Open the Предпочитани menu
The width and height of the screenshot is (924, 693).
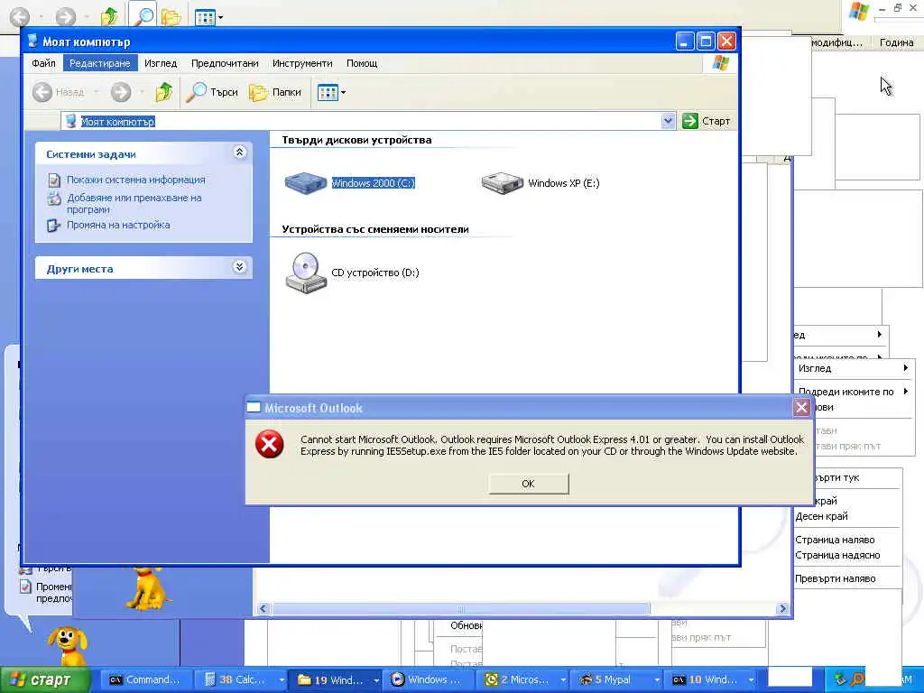click(x=225, y=63)
